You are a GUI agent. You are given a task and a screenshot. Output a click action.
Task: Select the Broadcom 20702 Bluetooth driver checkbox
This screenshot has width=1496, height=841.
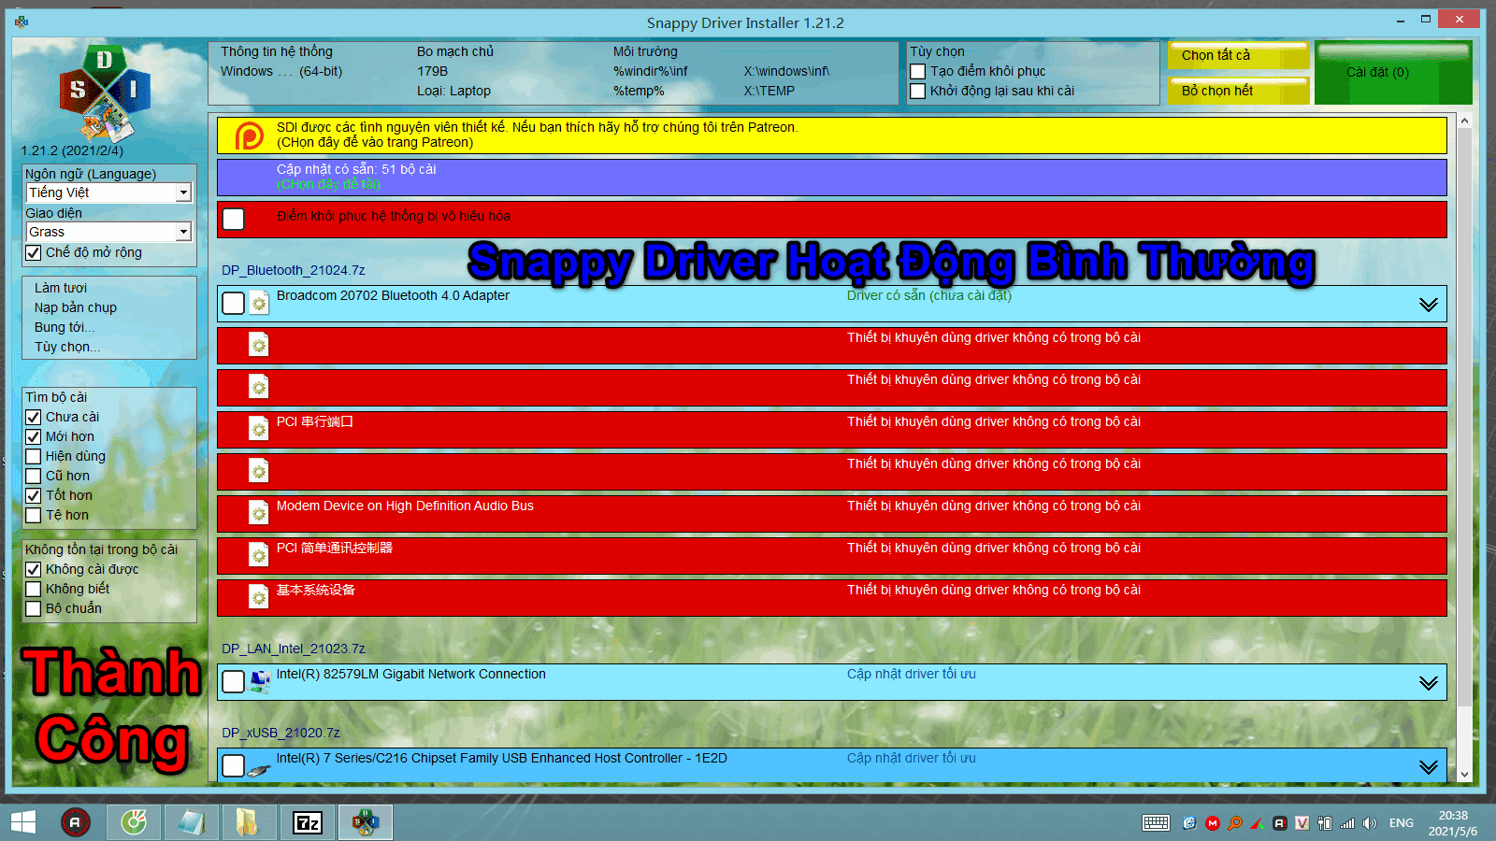(x=234, y=303)
